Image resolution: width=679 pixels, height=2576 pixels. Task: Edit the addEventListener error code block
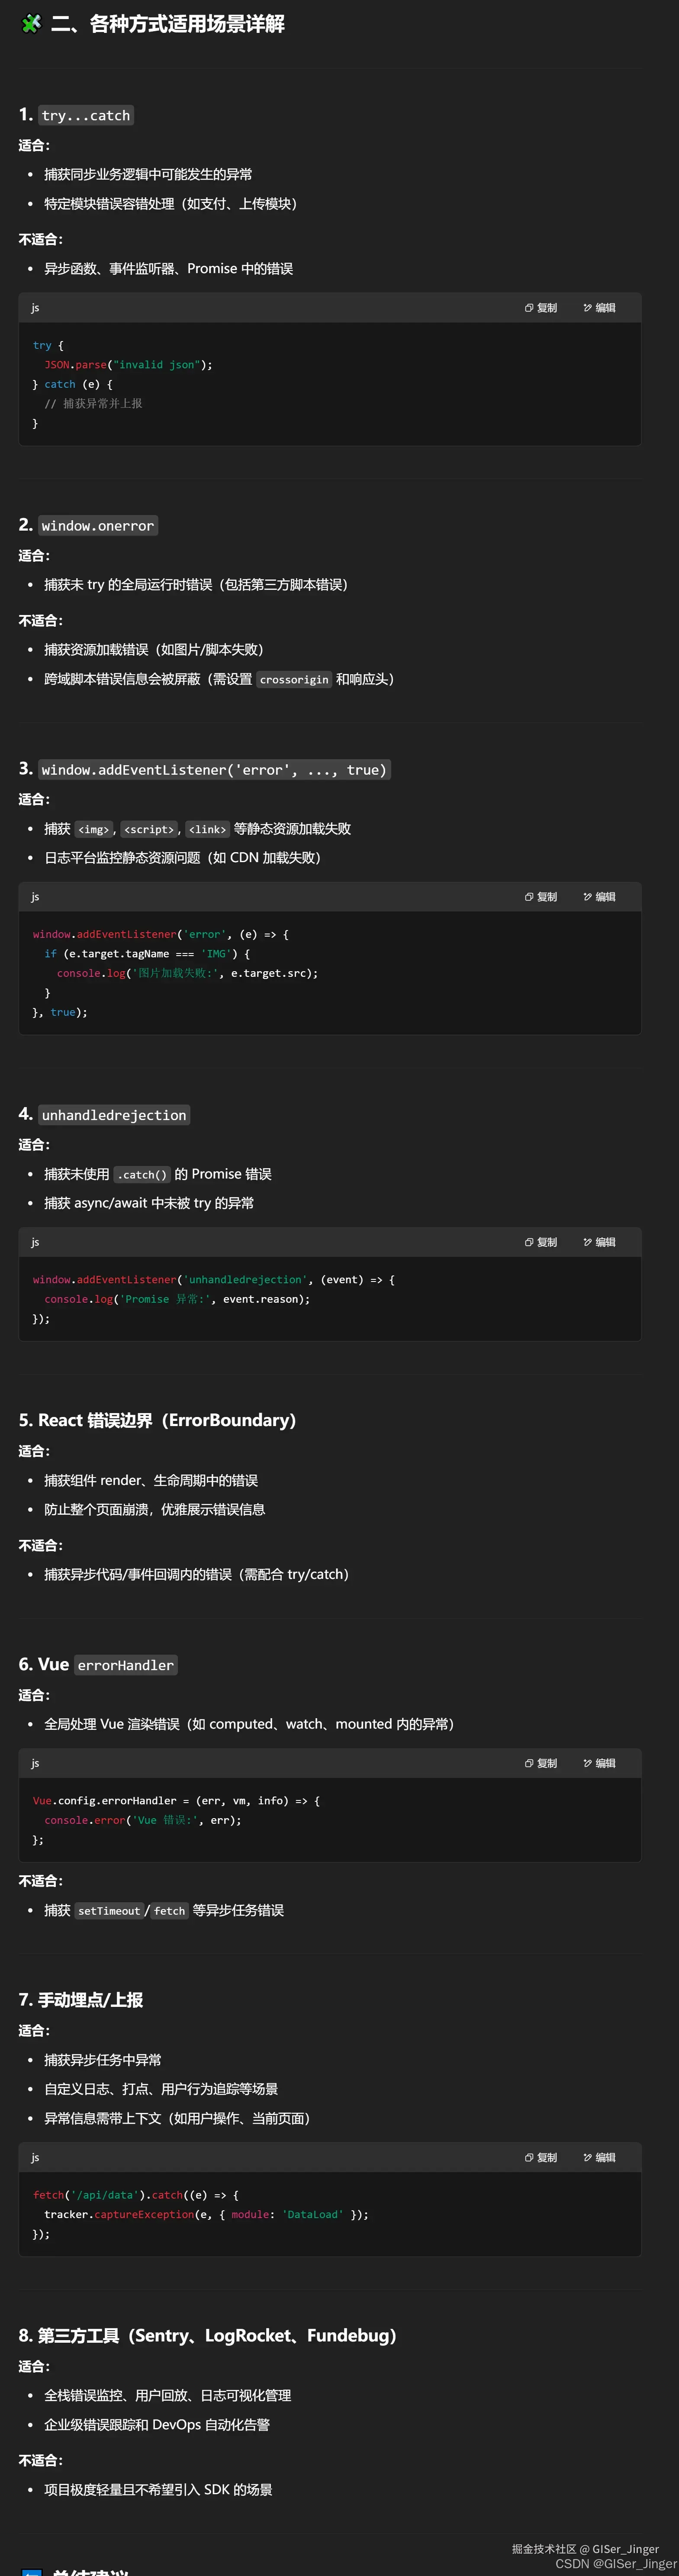[x=600, y=897]
